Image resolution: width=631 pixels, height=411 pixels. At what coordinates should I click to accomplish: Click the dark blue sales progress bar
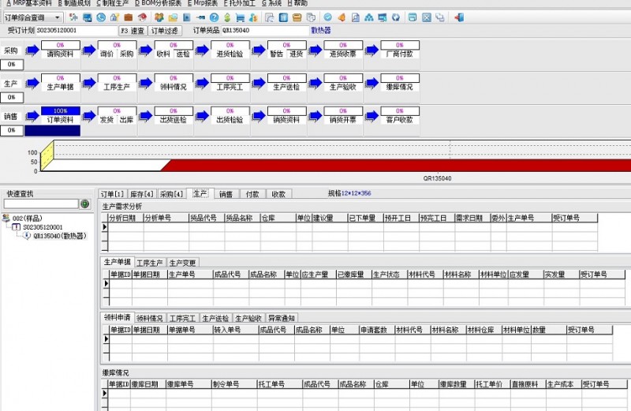52,130
